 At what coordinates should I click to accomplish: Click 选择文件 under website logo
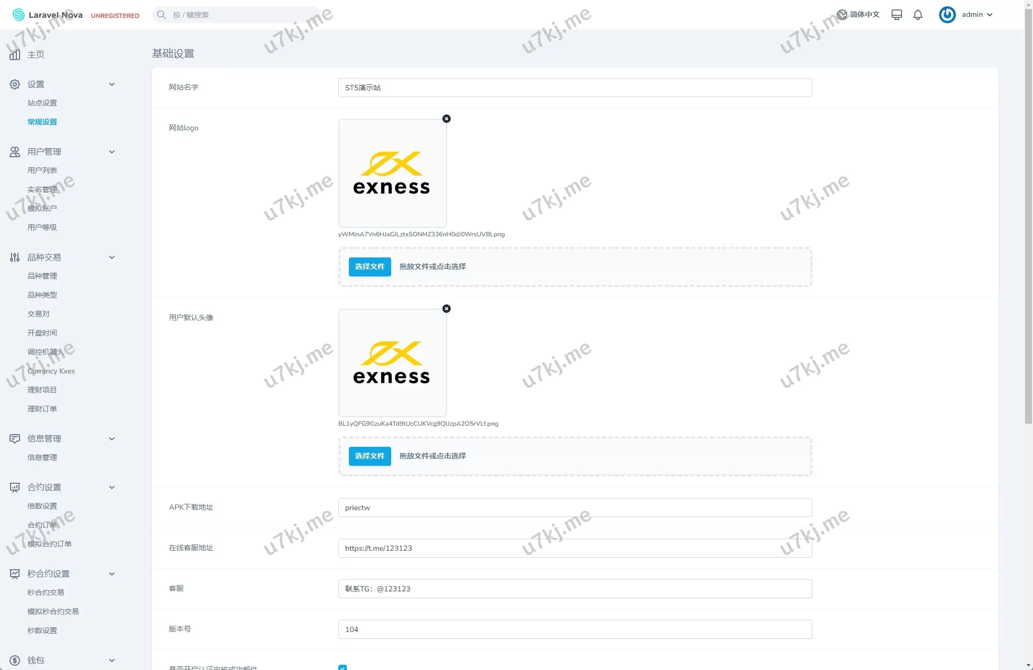point(369,267)
